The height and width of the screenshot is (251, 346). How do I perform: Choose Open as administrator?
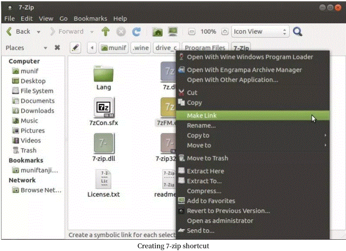(x=253, y=221)
